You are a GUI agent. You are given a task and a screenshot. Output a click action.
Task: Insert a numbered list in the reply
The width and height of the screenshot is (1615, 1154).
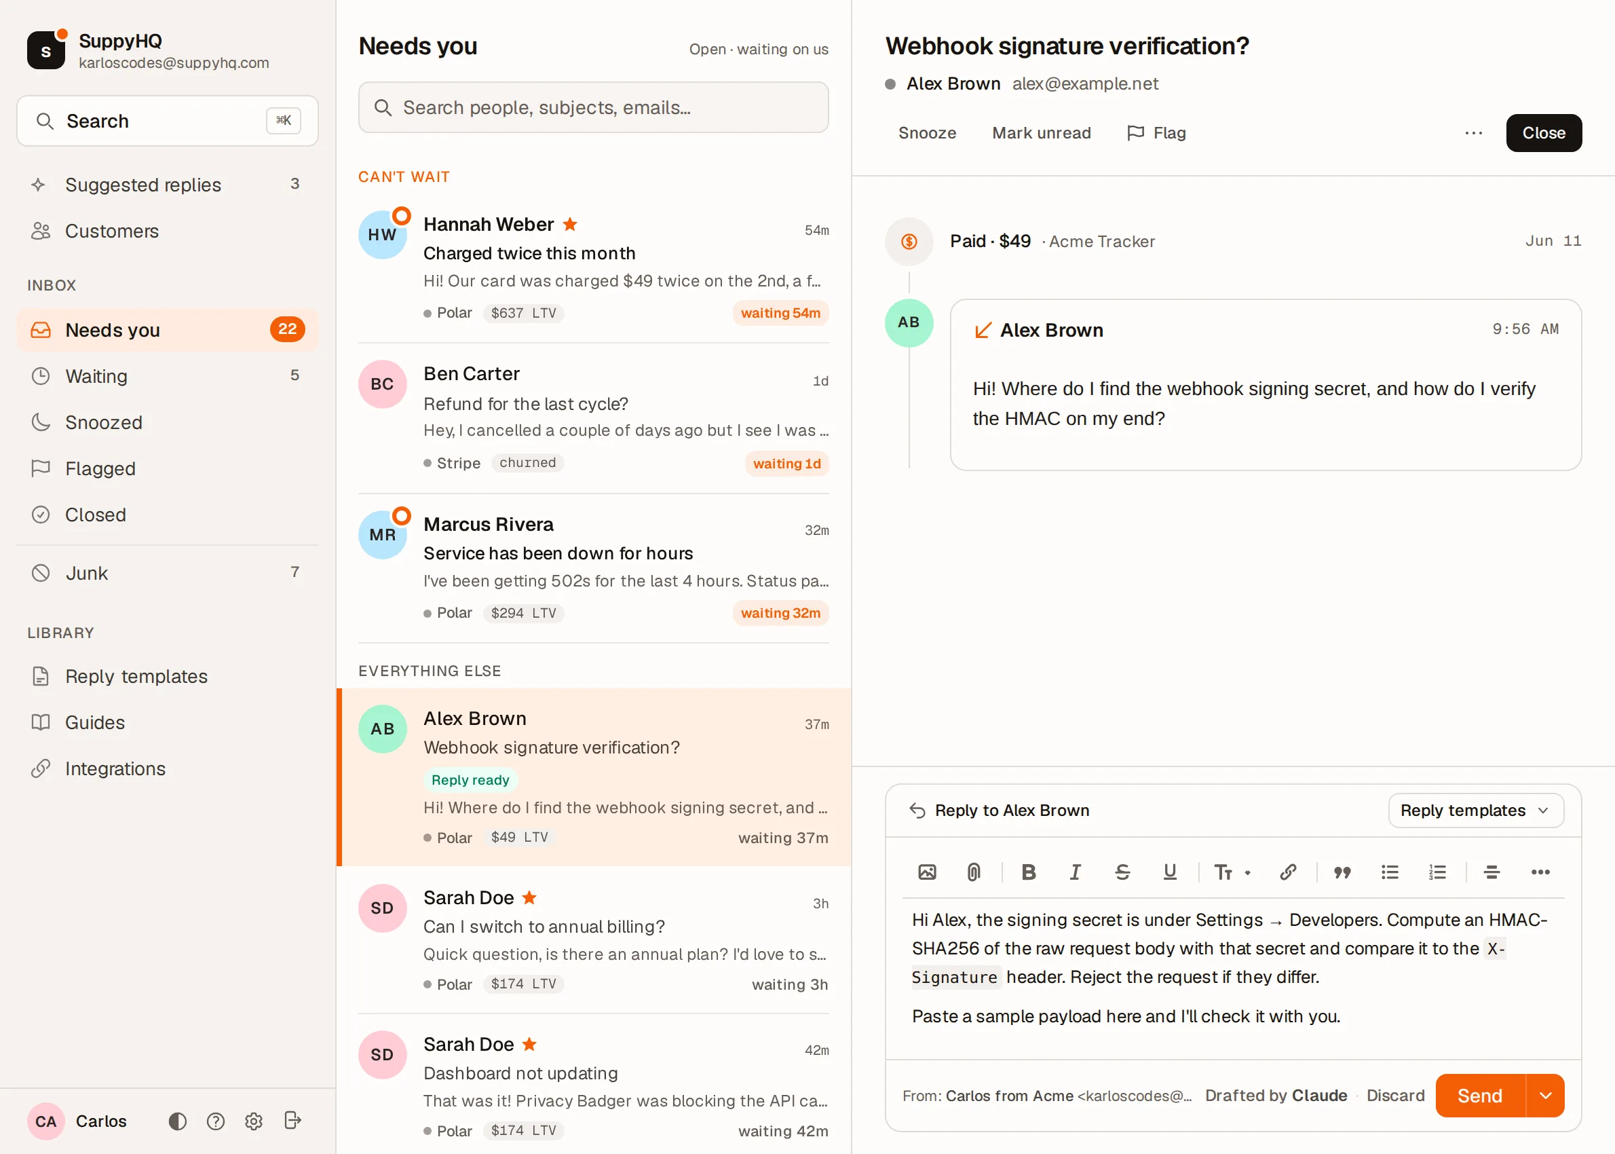(x=1437, y=872)
